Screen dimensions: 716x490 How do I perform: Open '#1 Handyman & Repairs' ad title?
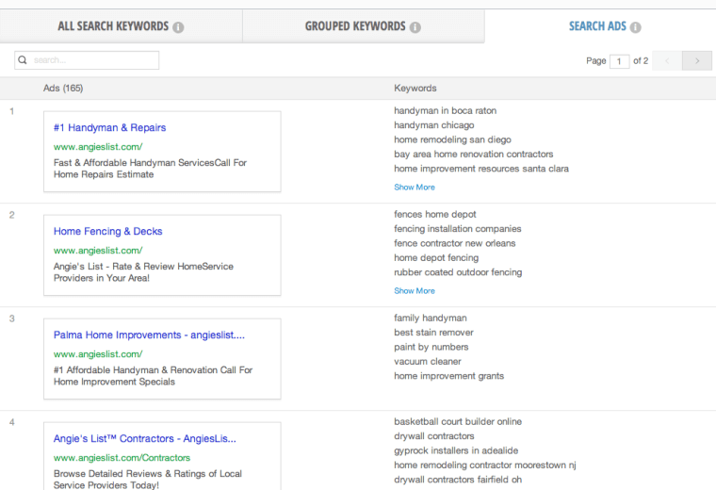[x=109, y=128]
